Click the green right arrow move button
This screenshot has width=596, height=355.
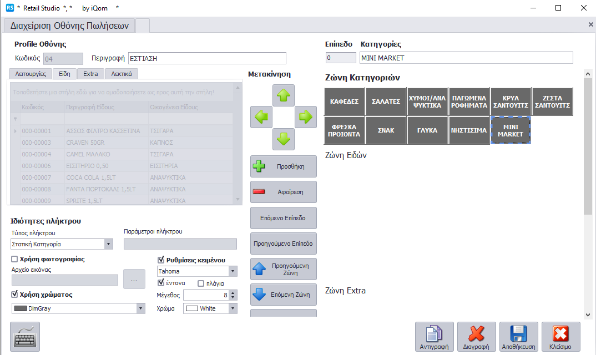coord(305,117)
